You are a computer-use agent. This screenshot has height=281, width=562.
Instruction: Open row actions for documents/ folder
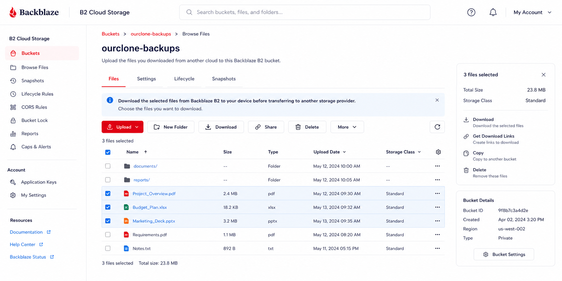click(x=437, y=166)
